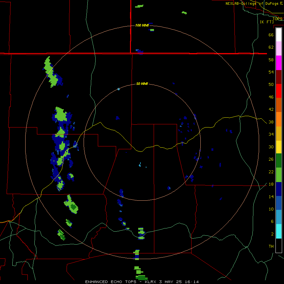Click the 6 scale value
The height and width of the screenshot is (284, 284).
(272, 221)
